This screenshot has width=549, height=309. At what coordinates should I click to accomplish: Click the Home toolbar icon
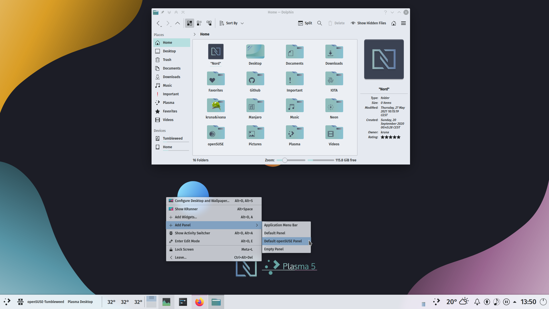pyautogui.click(x=394, y=23)
